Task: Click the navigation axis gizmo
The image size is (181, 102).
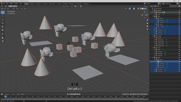Action: [x=145, y=15]
